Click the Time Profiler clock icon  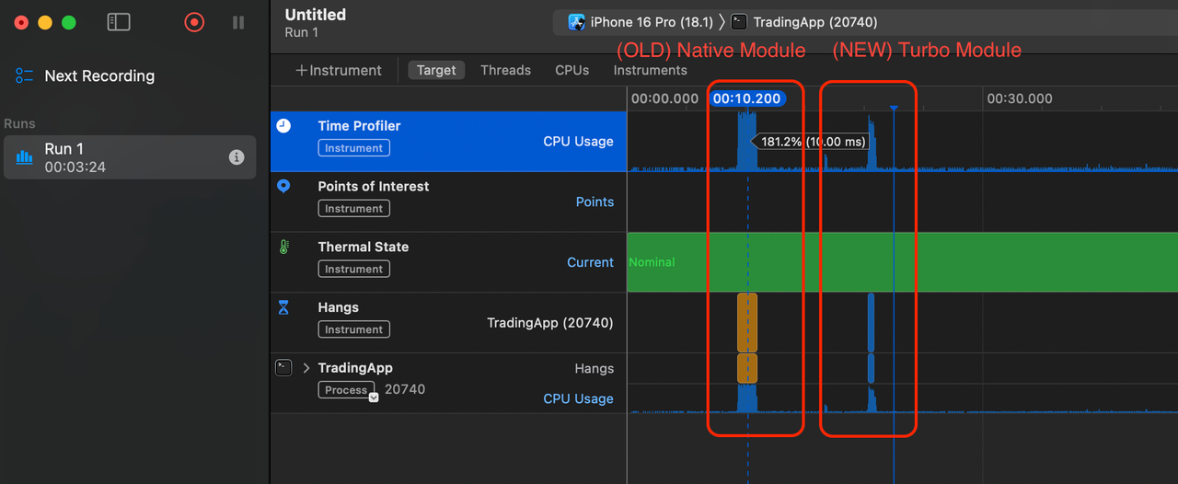pyautogui.click(x=283, y=126)
